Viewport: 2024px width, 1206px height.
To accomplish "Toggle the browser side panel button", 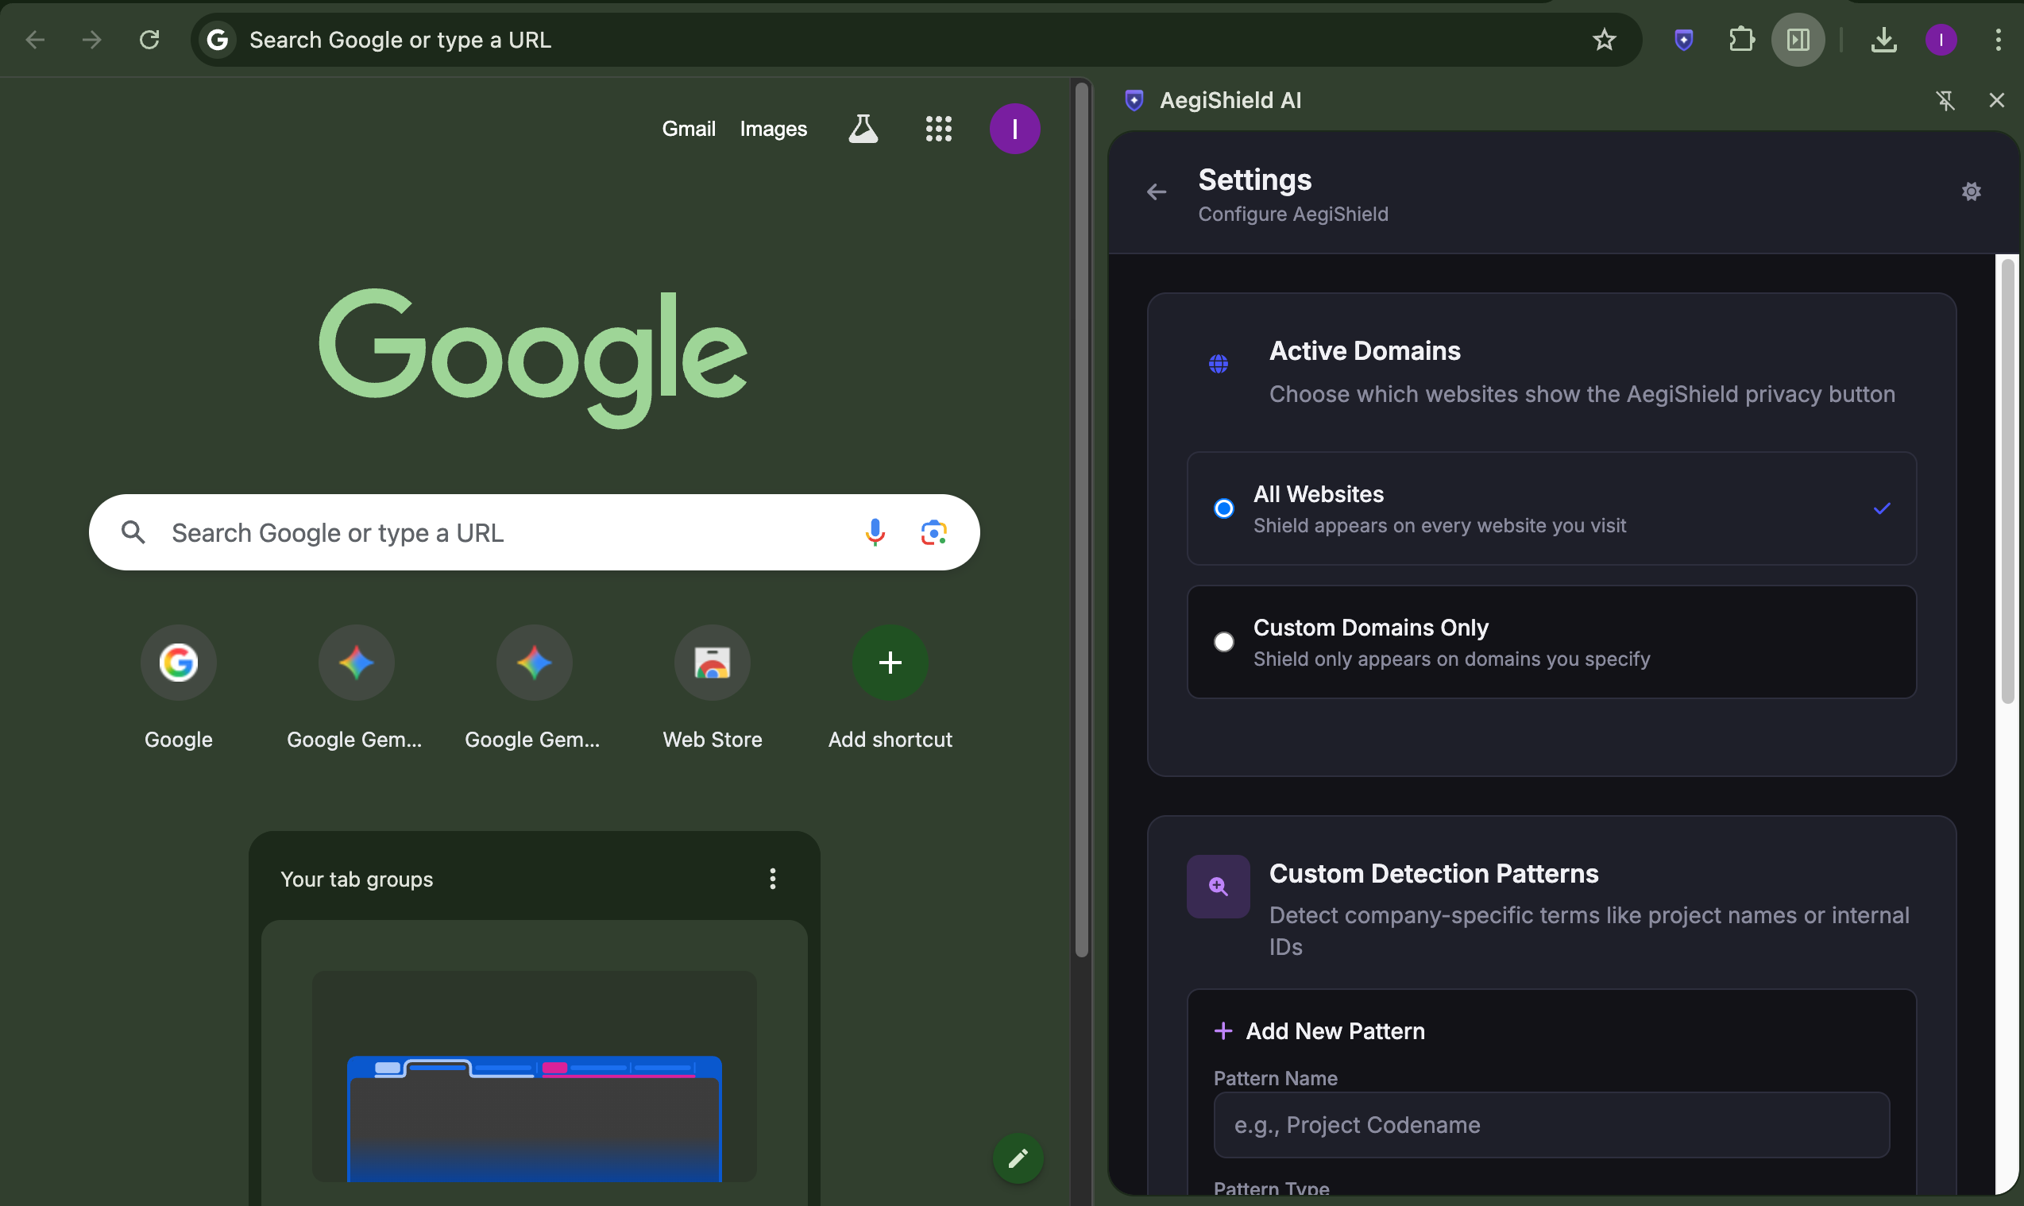I will point(1798,40).
